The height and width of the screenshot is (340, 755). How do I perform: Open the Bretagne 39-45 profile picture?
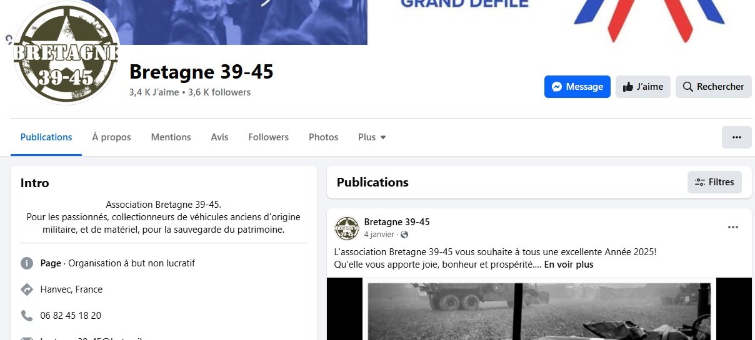coord(66,52)
